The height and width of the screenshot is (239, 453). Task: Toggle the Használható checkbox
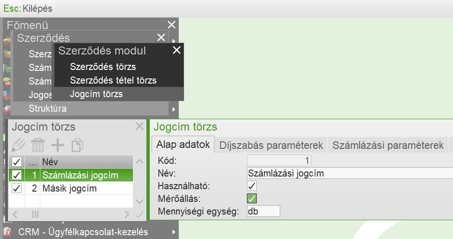click(x=252, y=186)
